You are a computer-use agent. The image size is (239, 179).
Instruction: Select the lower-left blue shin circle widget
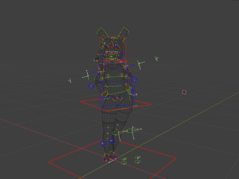pyautogui.click(x=103, y=144)
